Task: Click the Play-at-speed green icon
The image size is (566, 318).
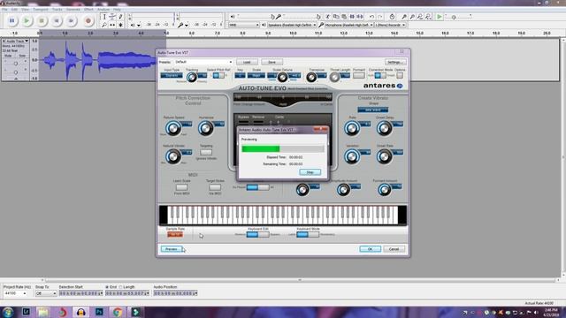Action: [x=440, y=17]
